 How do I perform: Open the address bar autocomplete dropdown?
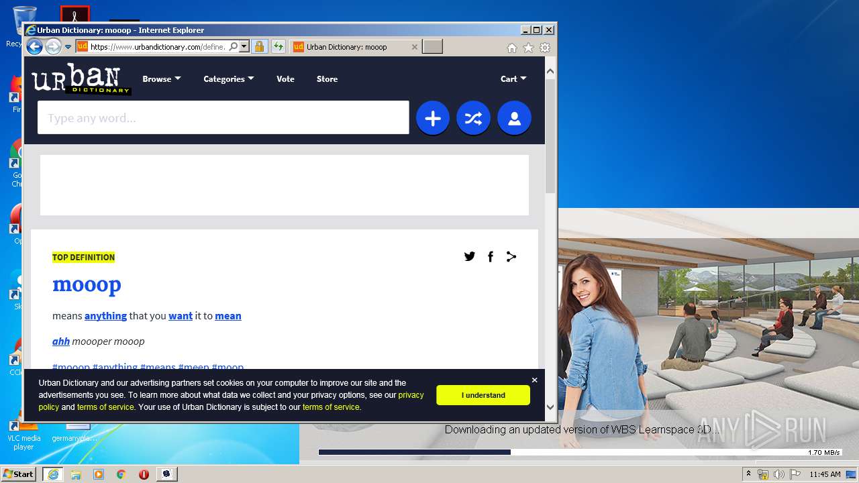coord(244,47)
